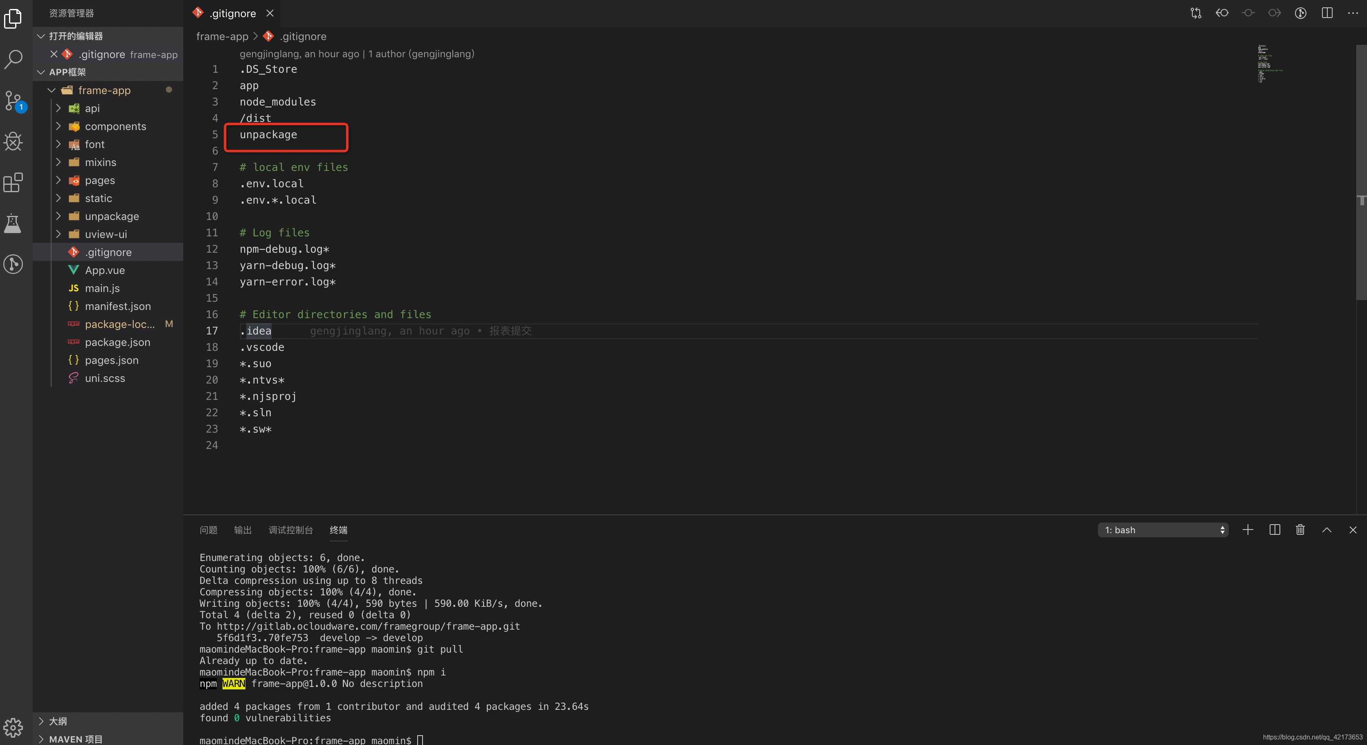Switch to the 终端 panel tab
Image resolution: width=1367 pixels, height=745 pixels.
pos(339,530)
